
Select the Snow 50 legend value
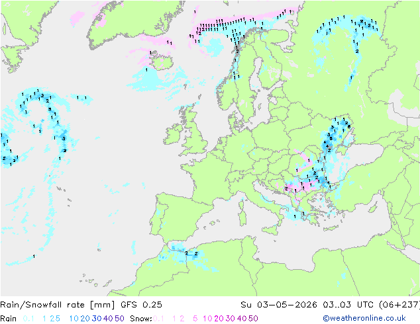coord(253,319)
